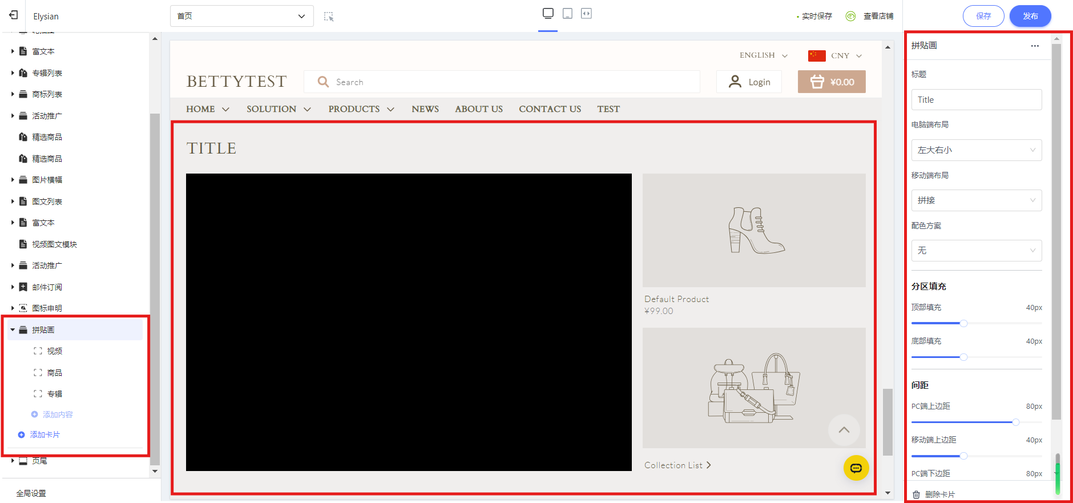
Task: Collapse the 拼贴画 tree section
Action: tap(13, 330)
